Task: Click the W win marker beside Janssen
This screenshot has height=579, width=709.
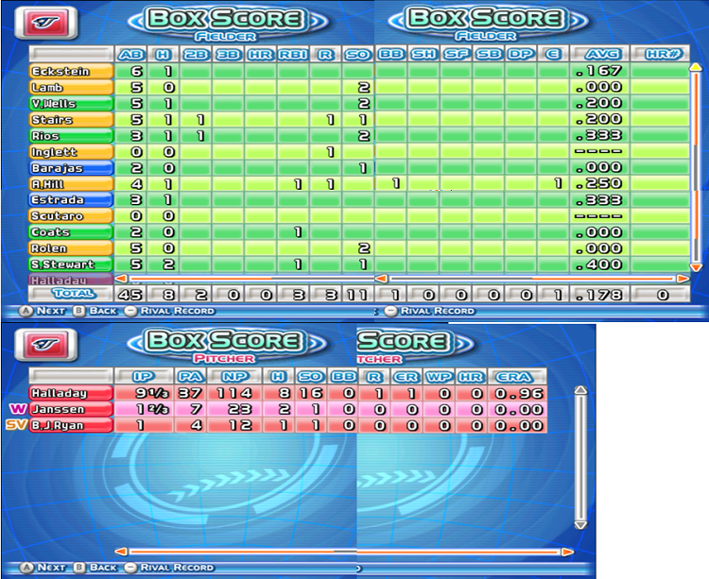Action: [x=18, y=409]
